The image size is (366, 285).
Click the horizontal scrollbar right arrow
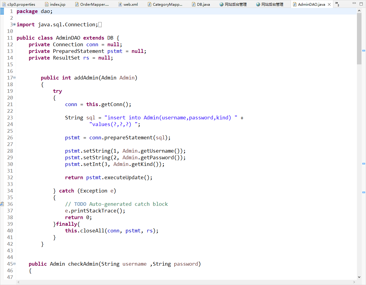[354, 282]
